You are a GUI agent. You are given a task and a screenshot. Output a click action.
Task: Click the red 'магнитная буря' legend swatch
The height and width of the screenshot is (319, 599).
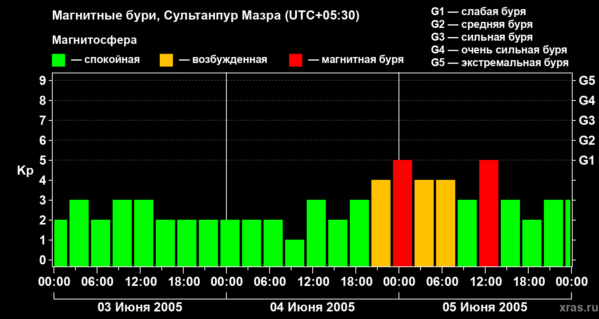pos(296,60)
